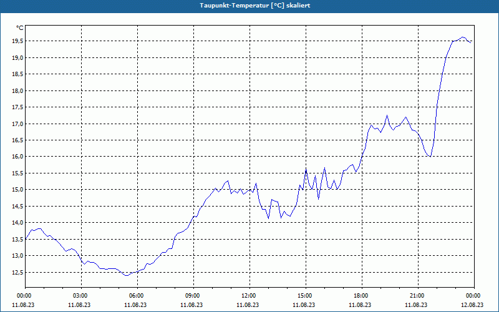
Task: Select the °C unit label on y-axis
Action: coord(20,28)
